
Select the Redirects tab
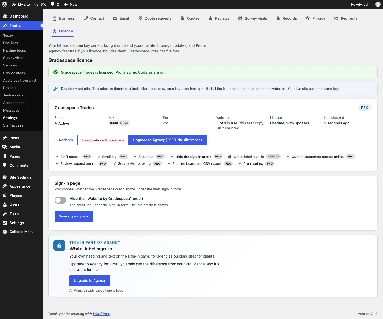point(345,18)
